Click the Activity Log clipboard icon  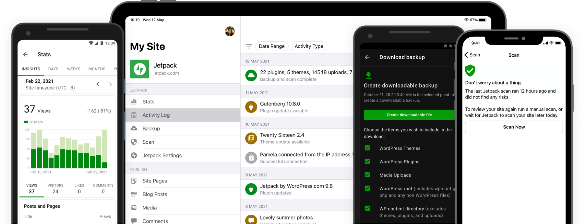[134, 115]
